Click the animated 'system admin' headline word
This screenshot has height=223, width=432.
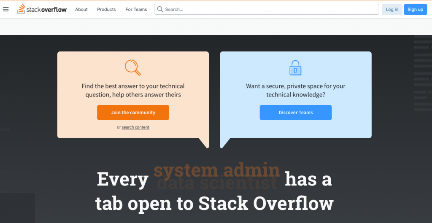point(216,171)
